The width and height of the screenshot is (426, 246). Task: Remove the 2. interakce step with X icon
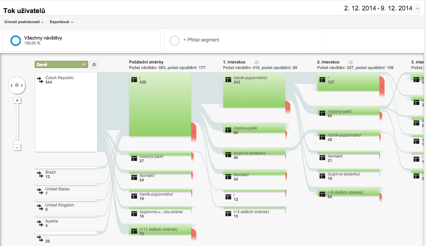(351, 62)
